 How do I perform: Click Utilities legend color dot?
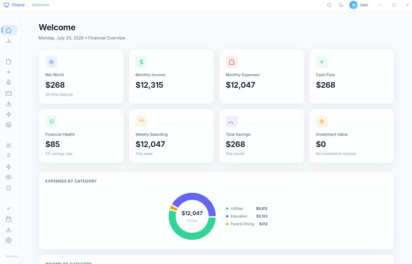pyautogui.click(x=227, y=209)
